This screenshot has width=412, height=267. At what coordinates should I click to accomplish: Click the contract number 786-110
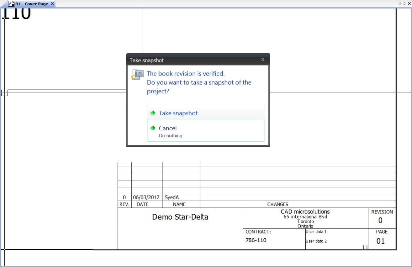256,240
